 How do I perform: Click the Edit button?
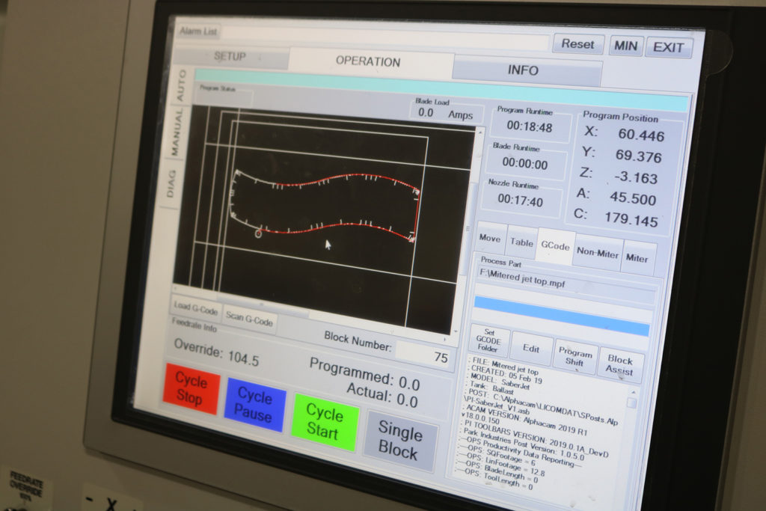531,349
